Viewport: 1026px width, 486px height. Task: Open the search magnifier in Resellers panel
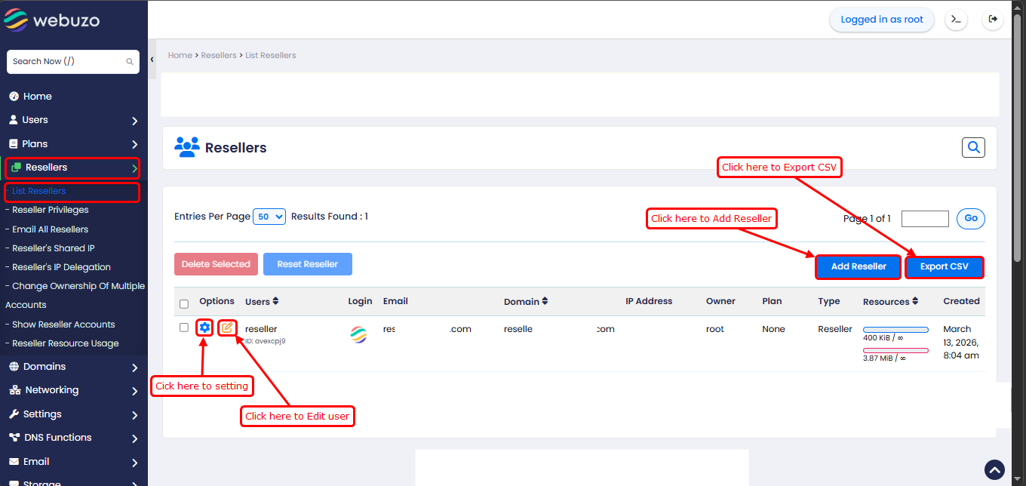point(973,148)
